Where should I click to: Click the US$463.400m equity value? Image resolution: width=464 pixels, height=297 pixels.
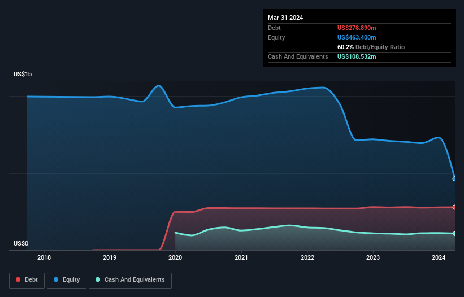pos(357,37)
